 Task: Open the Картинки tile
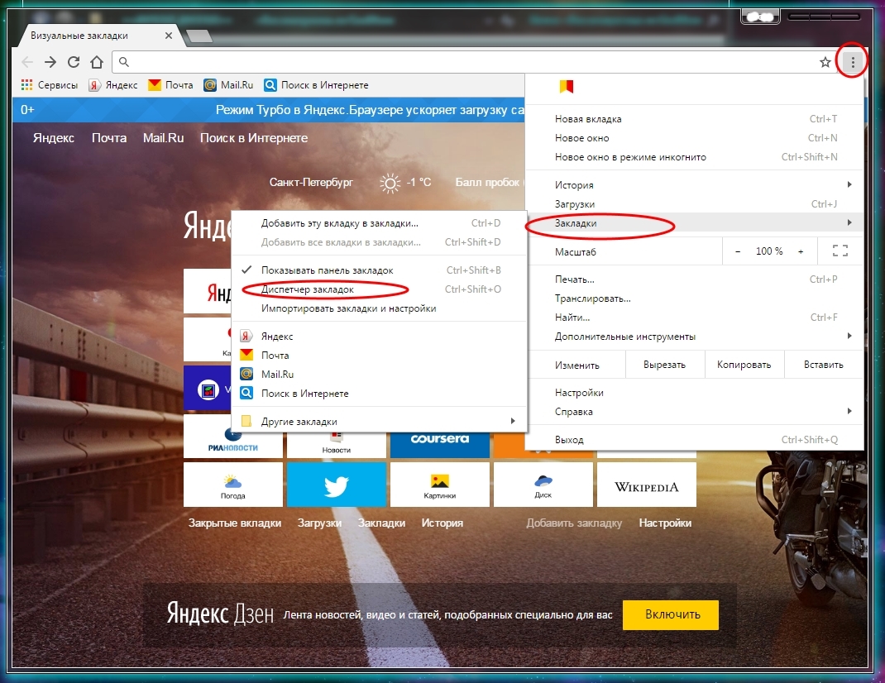440,485
